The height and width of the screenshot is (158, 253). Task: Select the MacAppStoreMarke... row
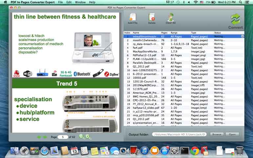(184, 51)
